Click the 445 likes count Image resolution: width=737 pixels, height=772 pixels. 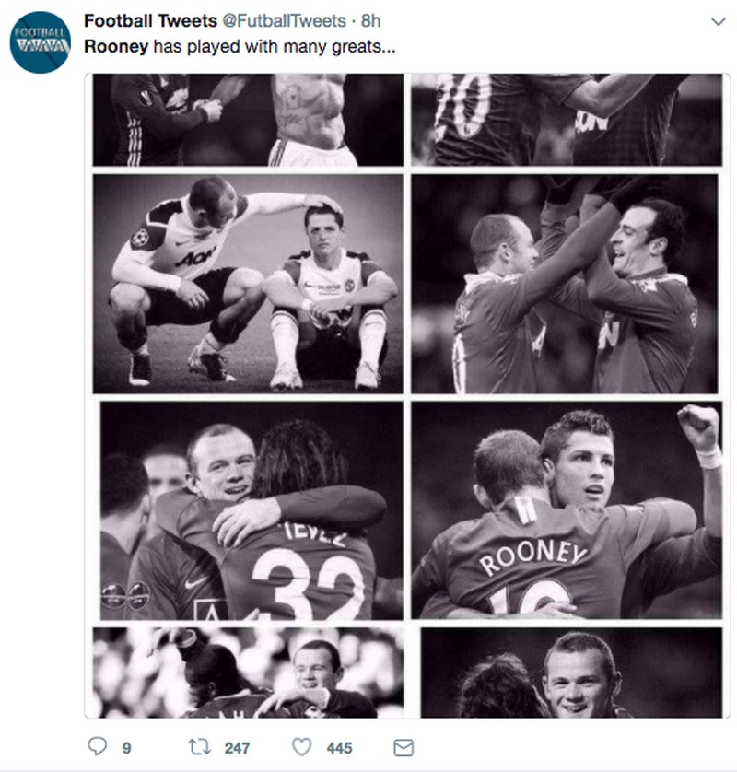pyautogui.click(x=339, y=748)
